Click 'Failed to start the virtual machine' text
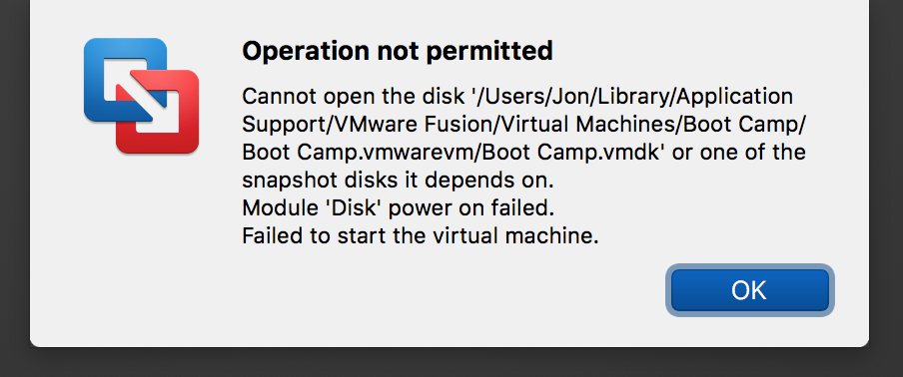This screenshot has height=377, width=903. (421, 235)
